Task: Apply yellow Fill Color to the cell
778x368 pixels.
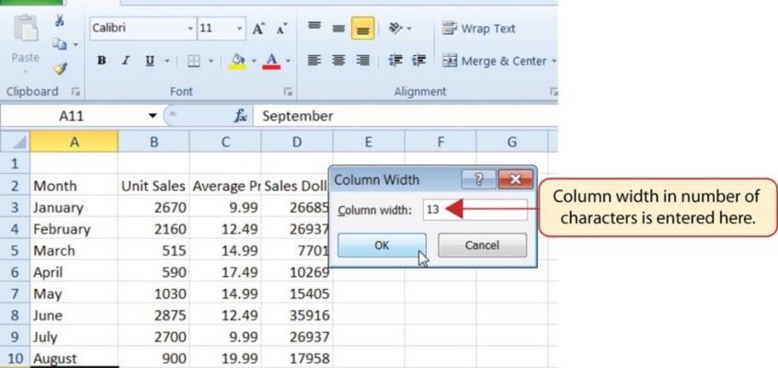Action: tap(237, 61)
